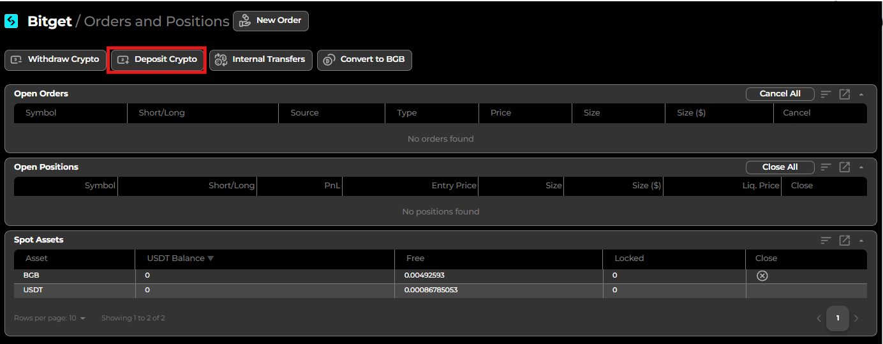Open the filter icon in Open Positions
Image resolution: width=883 pixels, height=344 pixels.
click(826, 167)
